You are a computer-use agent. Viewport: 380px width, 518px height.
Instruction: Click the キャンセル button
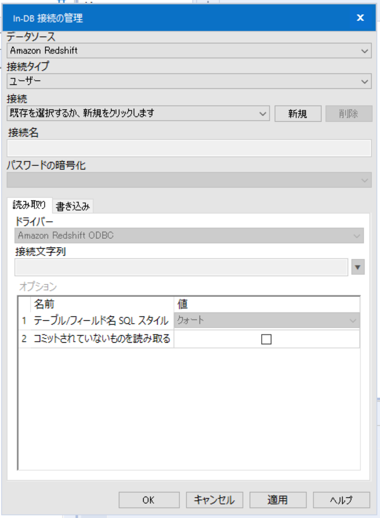click(214, 500)
